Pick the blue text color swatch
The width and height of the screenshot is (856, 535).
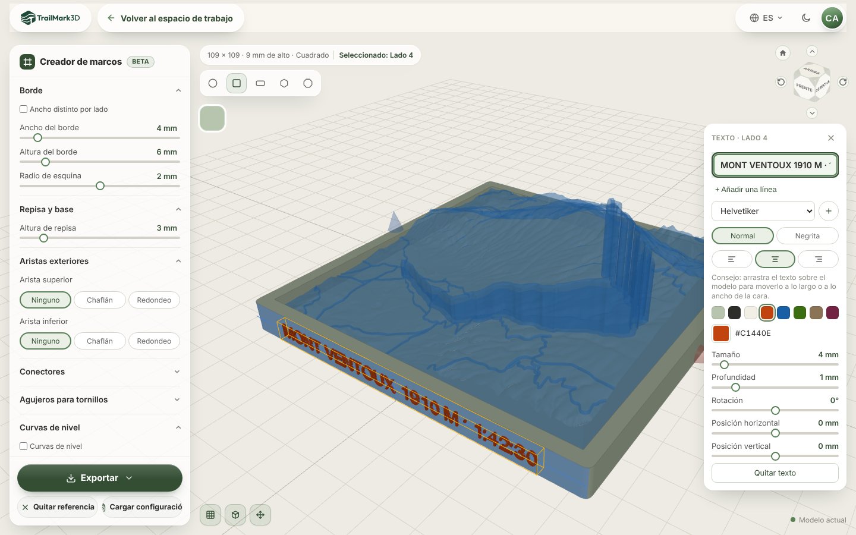point(783,313)
